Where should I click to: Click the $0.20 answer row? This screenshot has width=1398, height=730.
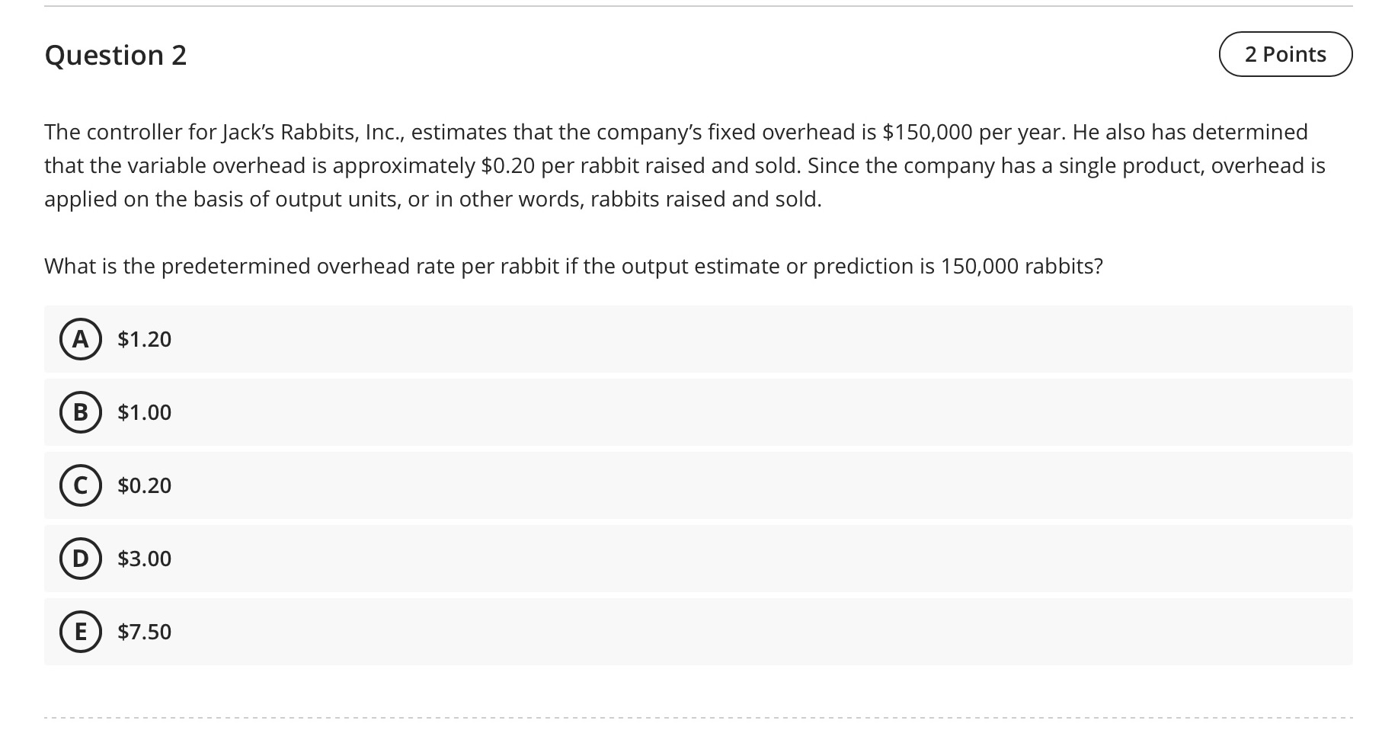457,485
